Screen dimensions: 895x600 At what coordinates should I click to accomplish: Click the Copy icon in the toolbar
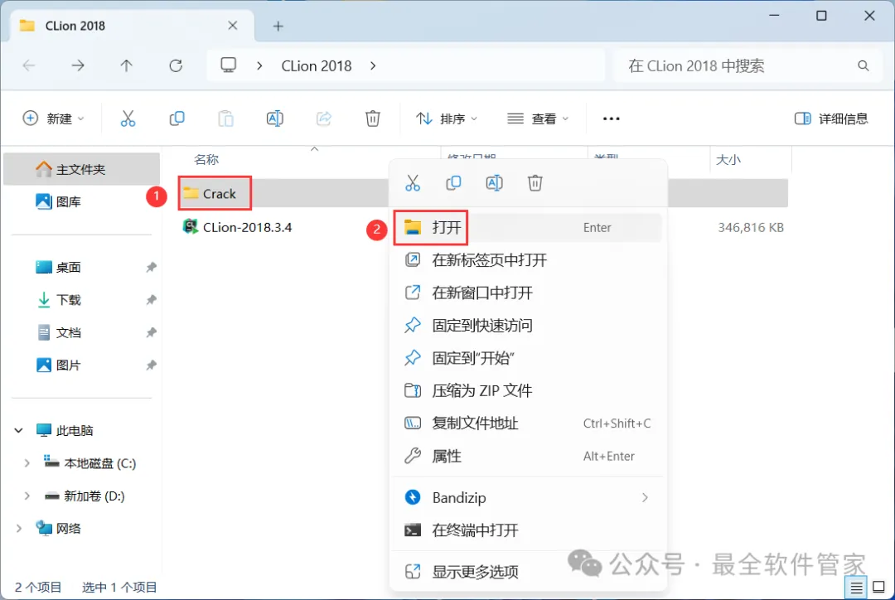pyautogui.click(x=177, y=119)
